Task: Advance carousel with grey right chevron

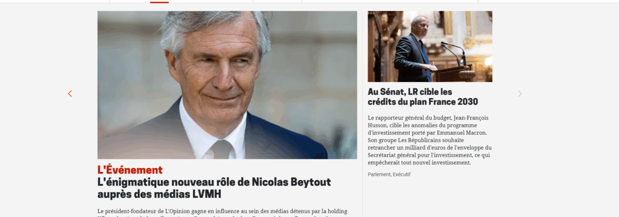Action: point(520,93)
